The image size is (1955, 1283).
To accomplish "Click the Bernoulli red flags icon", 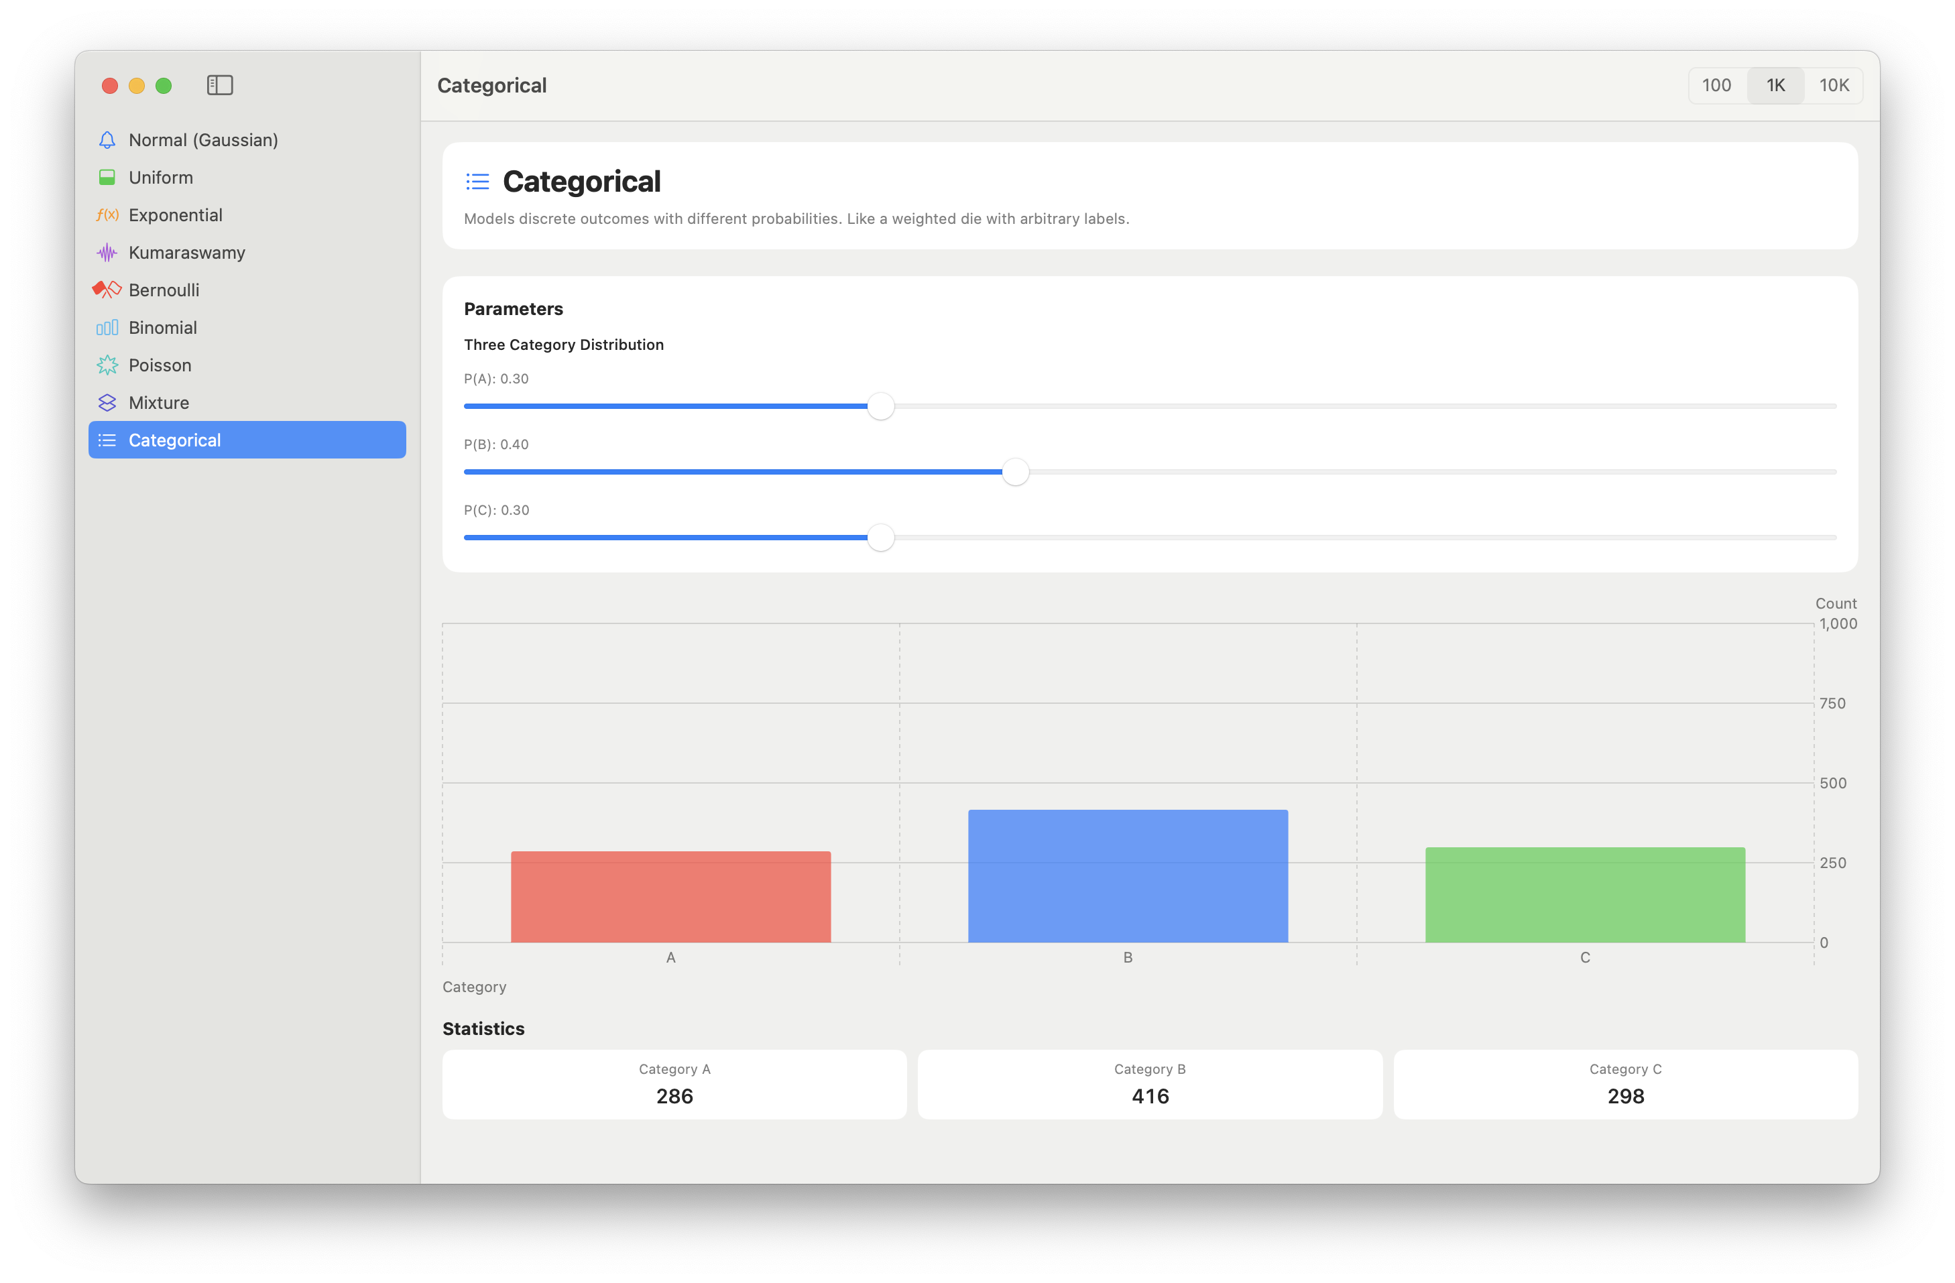I will (107, 290).
